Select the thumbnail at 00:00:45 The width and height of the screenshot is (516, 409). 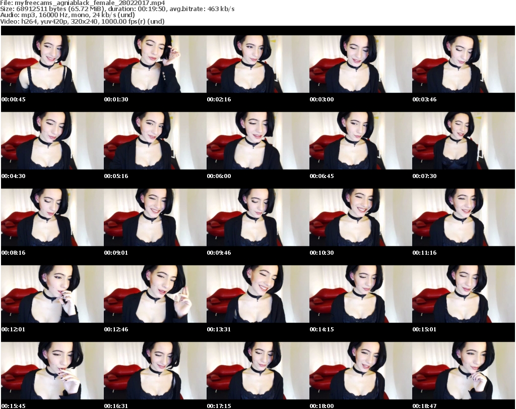point(52,64)
